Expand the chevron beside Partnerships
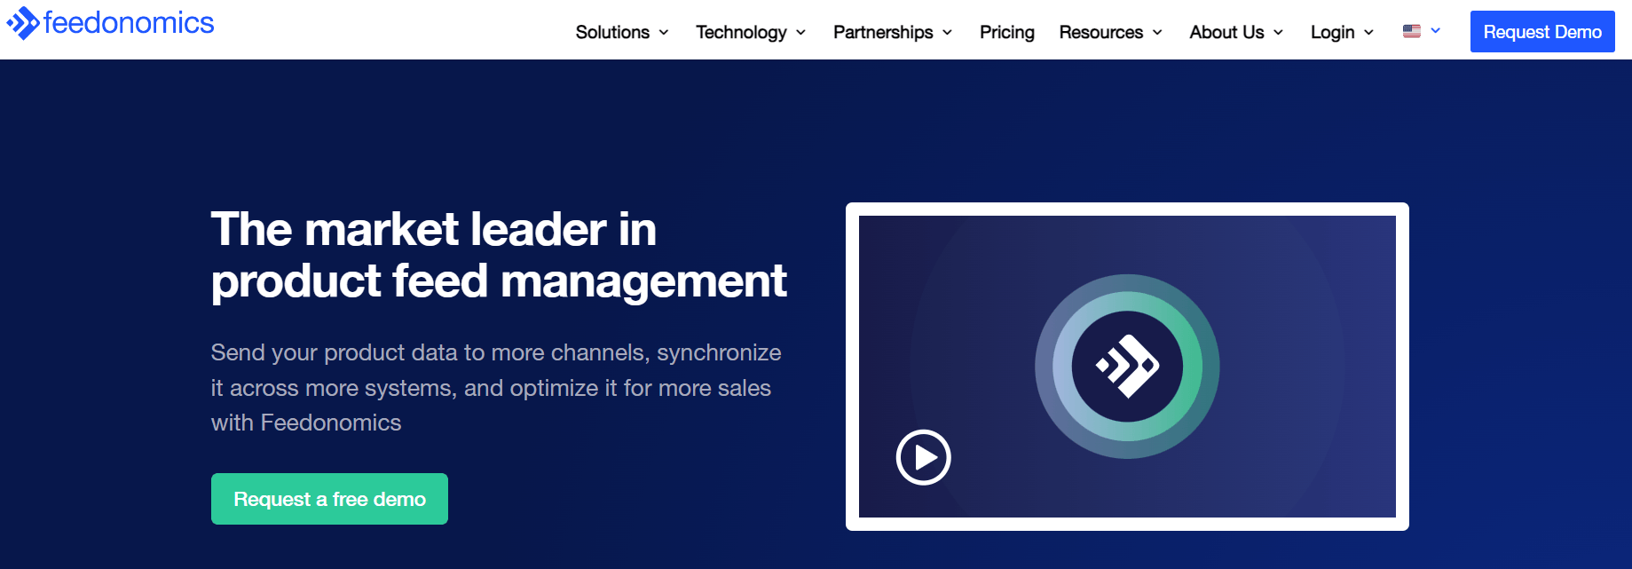This screenshot has width=1632, height=569. (947, 33)
